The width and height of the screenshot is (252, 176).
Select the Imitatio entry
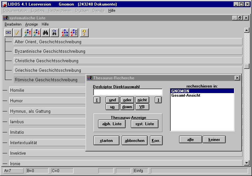tap(47, 132)
